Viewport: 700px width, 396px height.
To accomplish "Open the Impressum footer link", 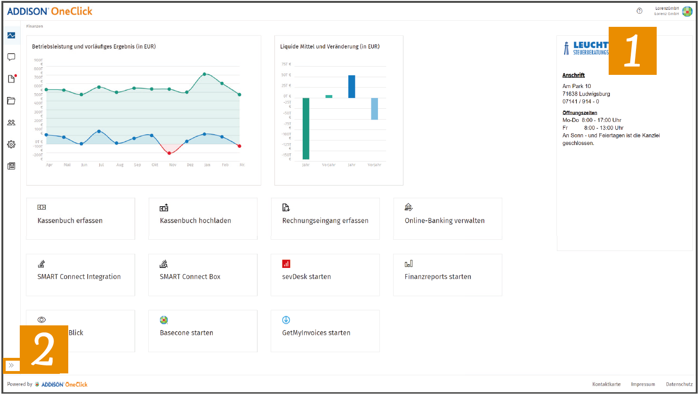I will 643,384.
